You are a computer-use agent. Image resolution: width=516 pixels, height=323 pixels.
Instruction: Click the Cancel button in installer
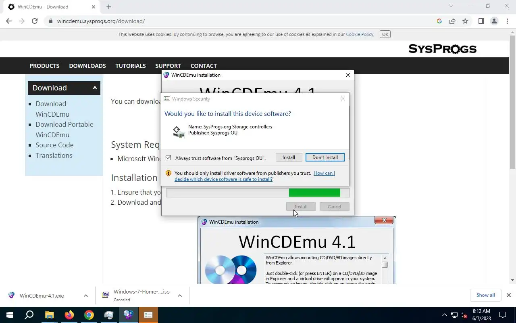[x=334, y=207]
